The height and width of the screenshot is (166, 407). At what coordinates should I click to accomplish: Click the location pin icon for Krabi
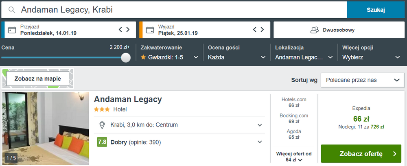[102, 125]
